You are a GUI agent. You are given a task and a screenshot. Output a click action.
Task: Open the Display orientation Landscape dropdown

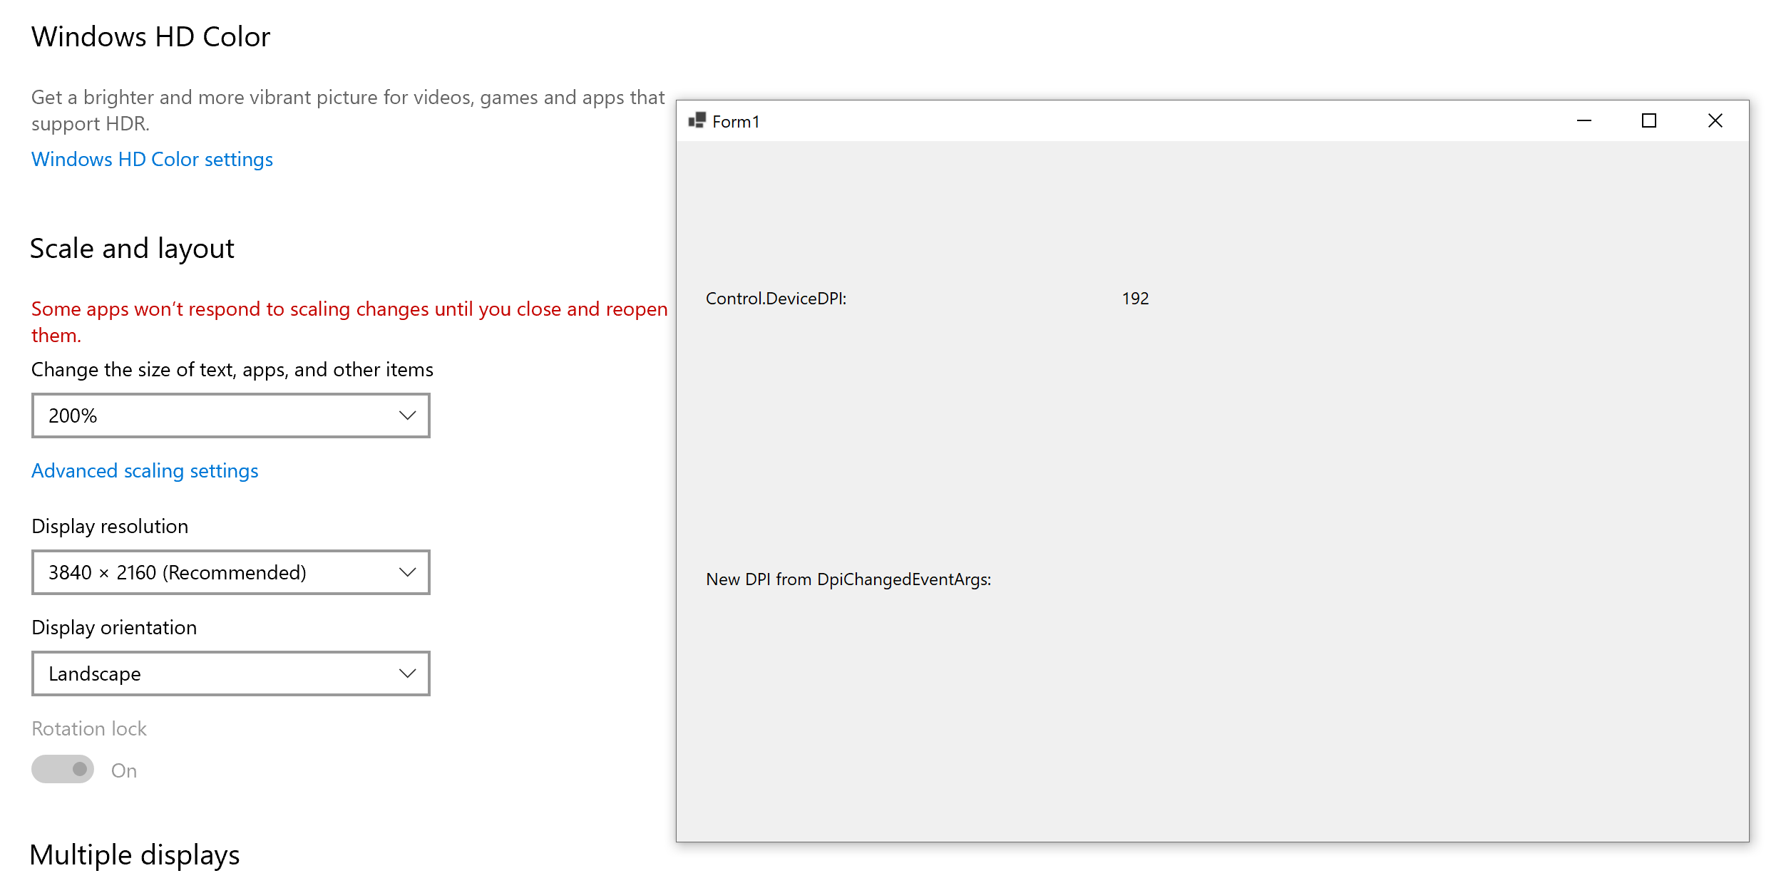pyautogui.click(x=231, y=673)
